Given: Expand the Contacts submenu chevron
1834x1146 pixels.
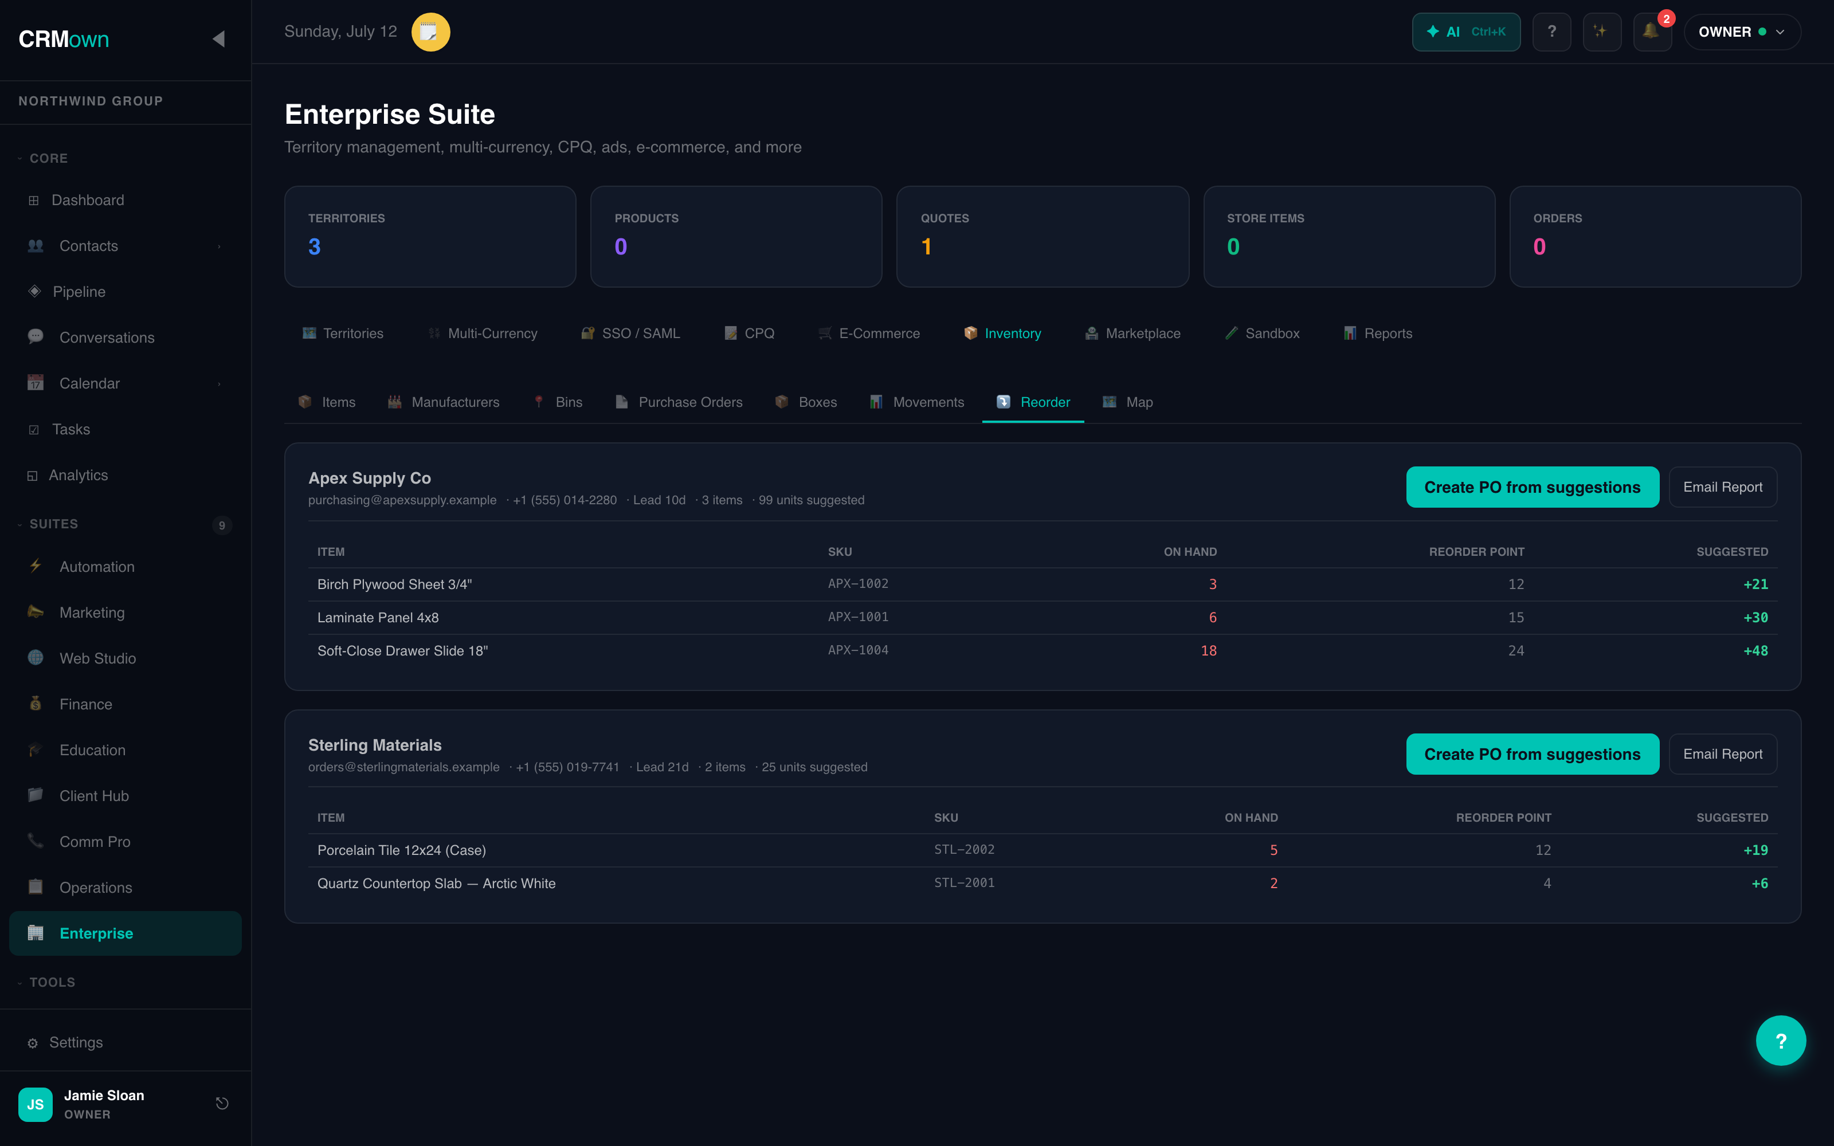Looking at the screenshot, I should point(219,246).
